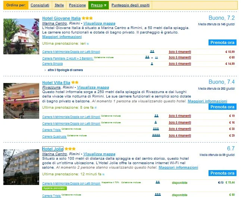The width and height of the screenshot is (241, 198).
Task: Book Hotel Jolie with Prenota ora
Action: [x=222, y=173]
